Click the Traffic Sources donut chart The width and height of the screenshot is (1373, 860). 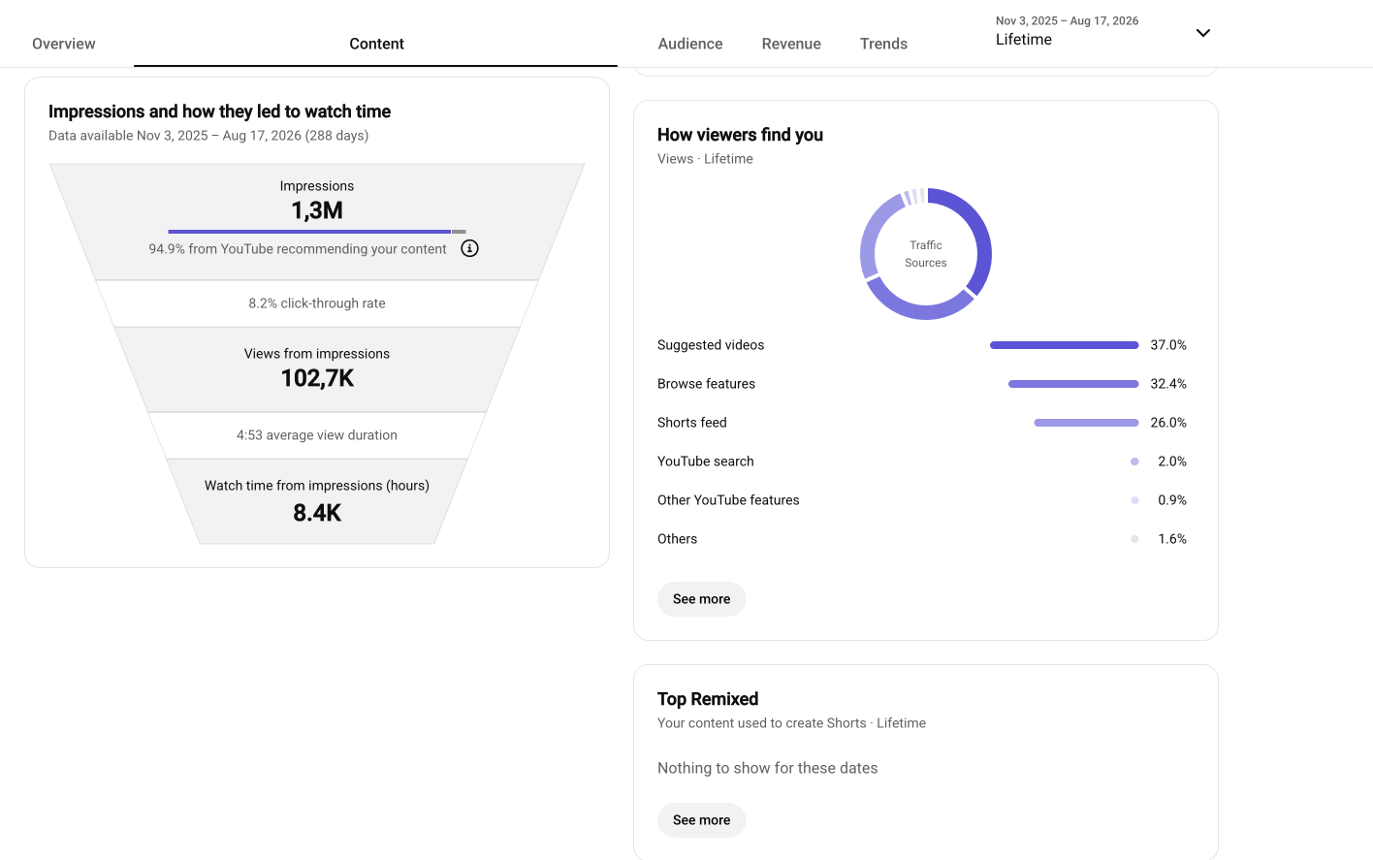[x=926, y=254]
